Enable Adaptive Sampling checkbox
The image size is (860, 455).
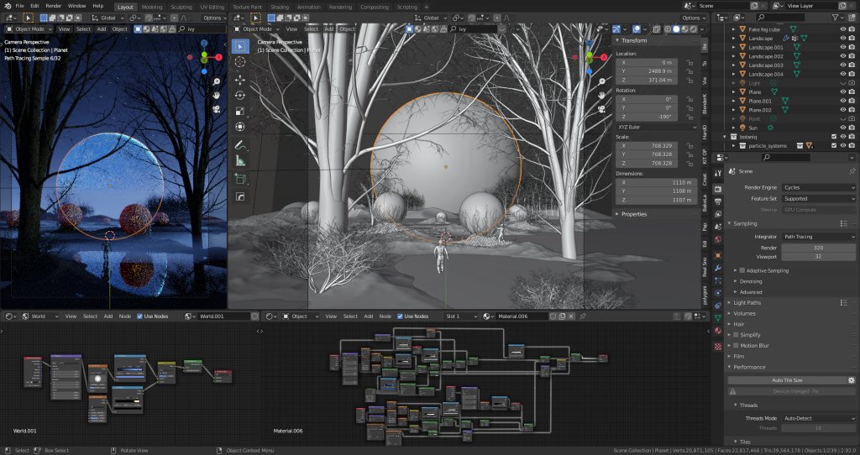(x=742, y=270)
